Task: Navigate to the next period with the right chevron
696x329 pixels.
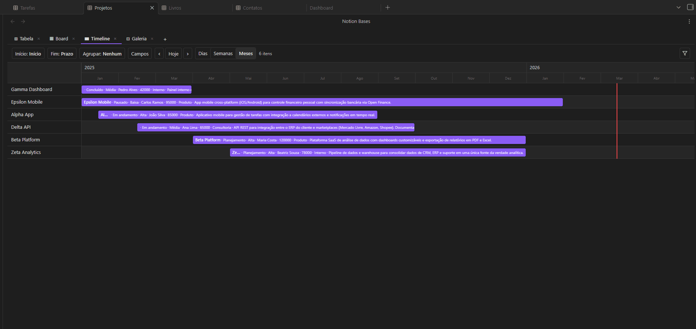Action: [x=188, y=54]
